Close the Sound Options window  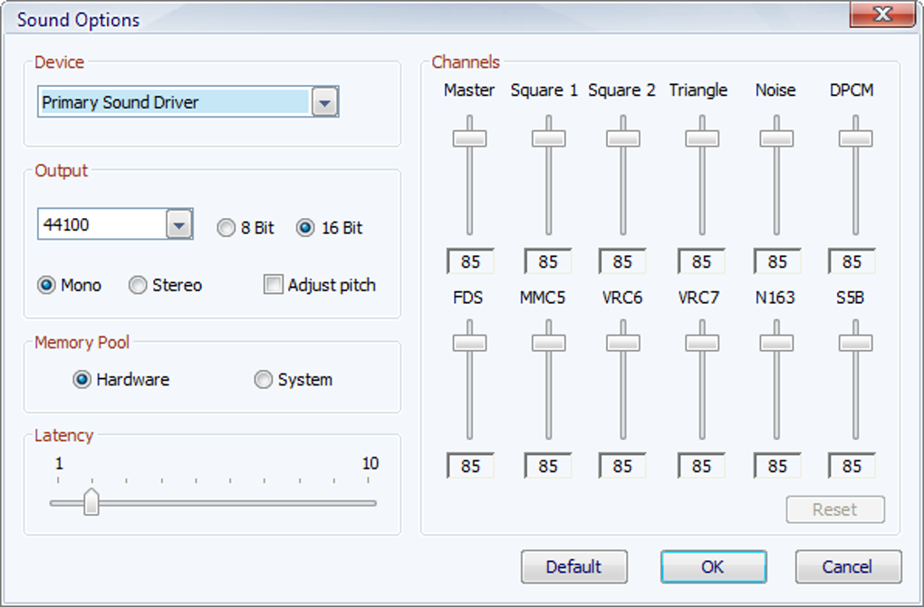[x=882, y=14]
